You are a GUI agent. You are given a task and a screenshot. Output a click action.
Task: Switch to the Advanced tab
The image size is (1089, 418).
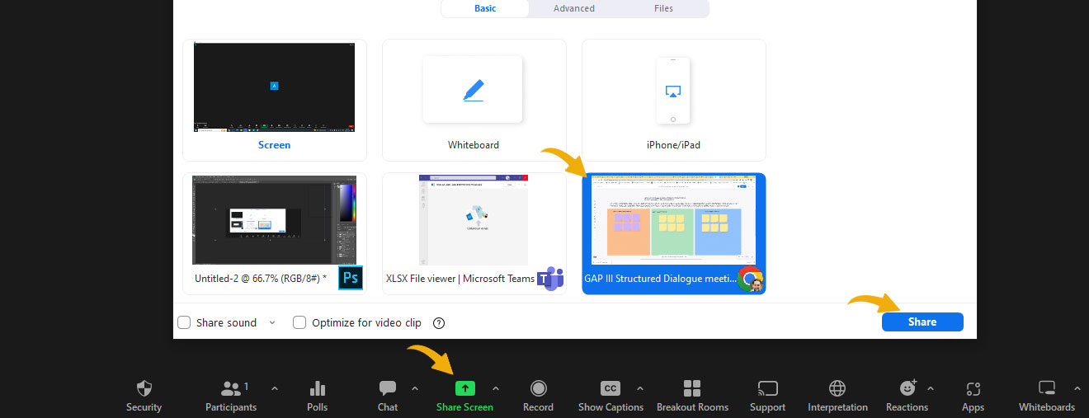tap(574, 8)
